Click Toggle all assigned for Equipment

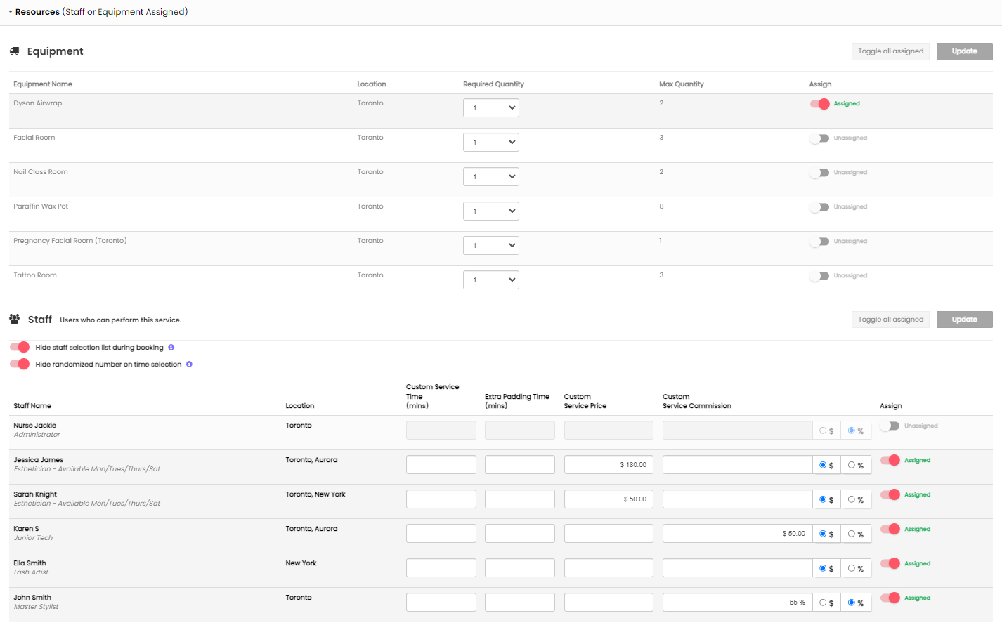pyautogui.click(x=890, y=51)
